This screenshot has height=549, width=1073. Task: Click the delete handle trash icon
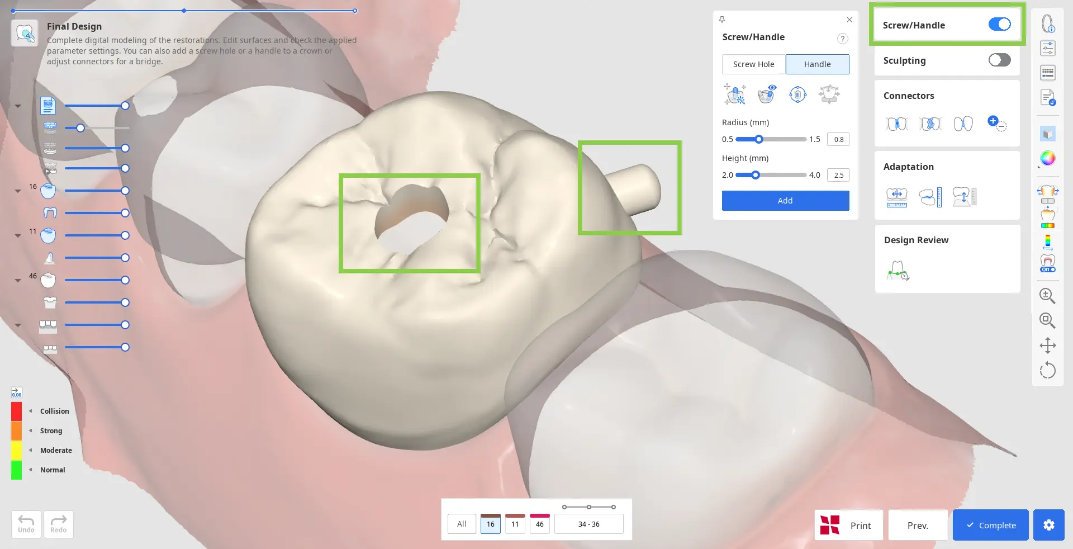(797, 94)
